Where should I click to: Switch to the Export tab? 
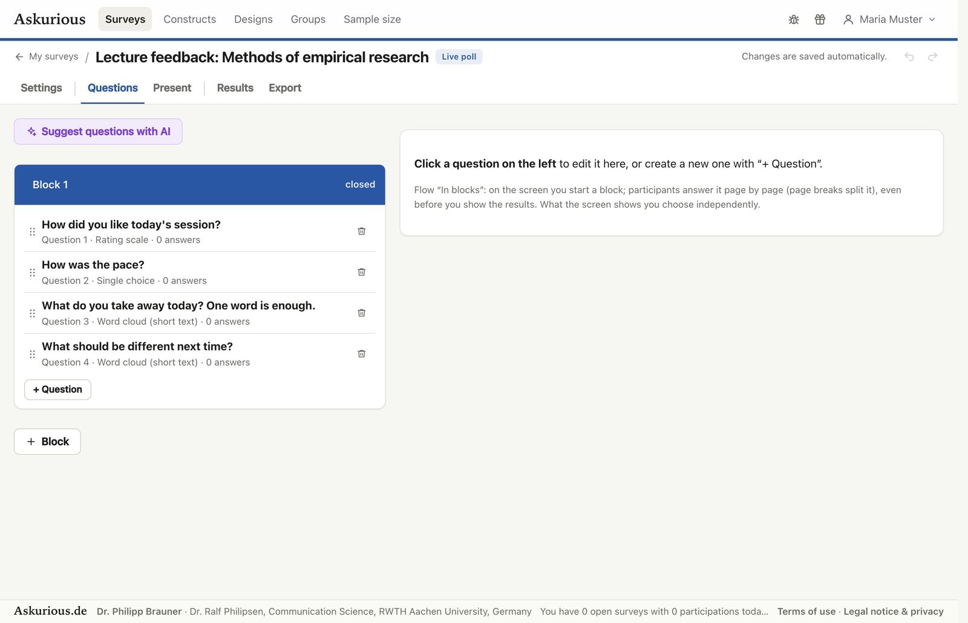[285, 88]
